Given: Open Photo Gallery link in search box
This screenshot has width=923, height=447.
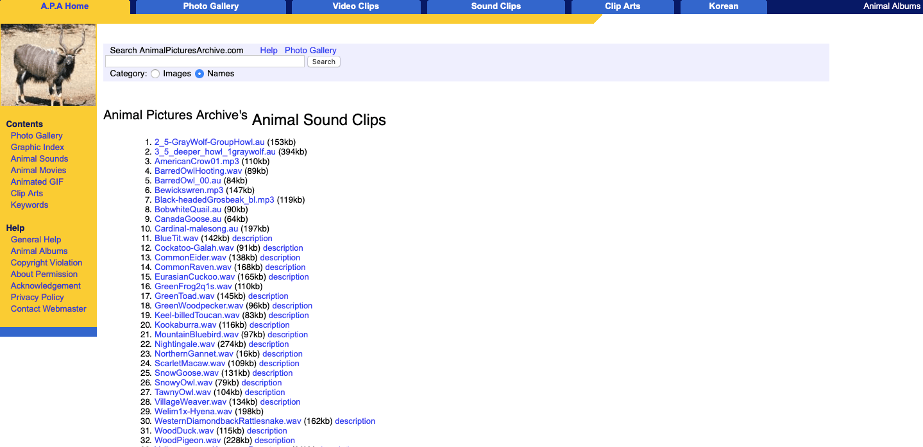Looking at the screenshot, I should click(x=310, y=51).
